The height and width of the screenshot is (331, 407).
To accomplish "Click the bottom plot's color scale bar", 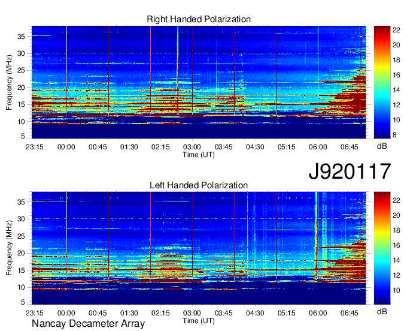I will [382, 248].
